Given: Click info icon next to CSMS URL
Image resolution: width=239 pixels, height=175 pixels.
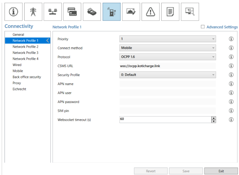Looking at the screenshot, I should [231, 66].
